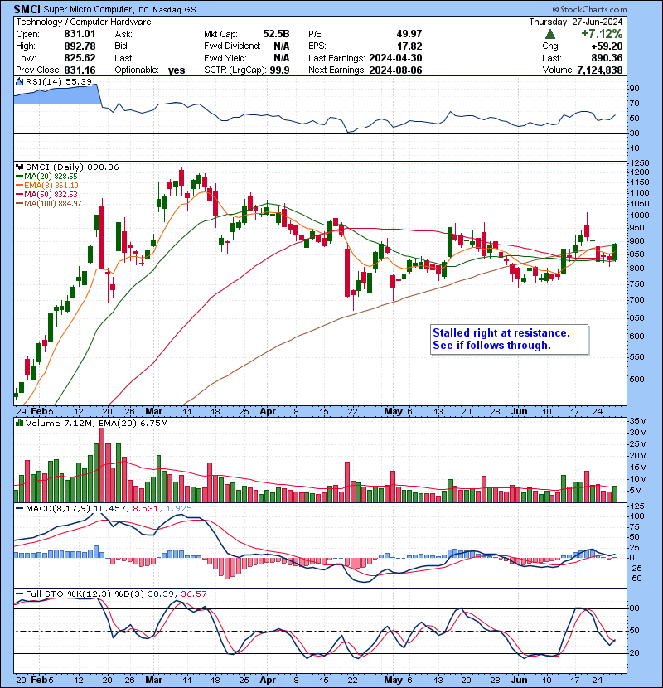This screenshot has width=663, height=688.
Task: Click the stochastic 20 level axis label
Action: pyautogui.click(x=635, y=653)
